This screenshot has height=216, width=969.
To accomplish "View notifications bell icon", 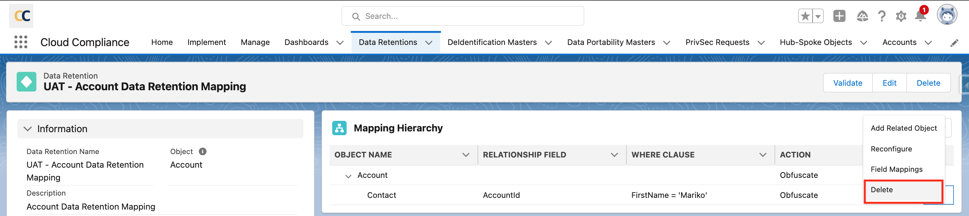I will pyautogui.click(x=920, y=16).
